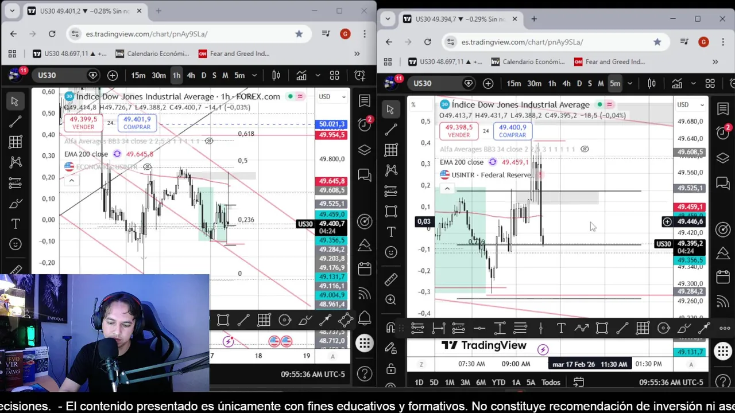The image size is (735, 413).
Task: Collapse the indicator legend in right window
Action: pyautogui.click(x=447, y=189)
